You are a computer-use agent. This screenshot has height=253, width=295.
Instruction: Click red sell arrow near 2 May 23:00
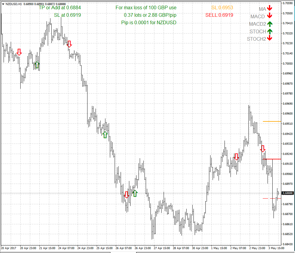click(263, 149)
